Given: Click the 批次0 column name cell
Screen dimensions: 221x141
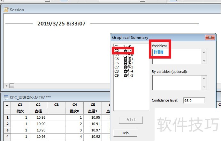Looking at the screenshot, I should pos(74,111).
